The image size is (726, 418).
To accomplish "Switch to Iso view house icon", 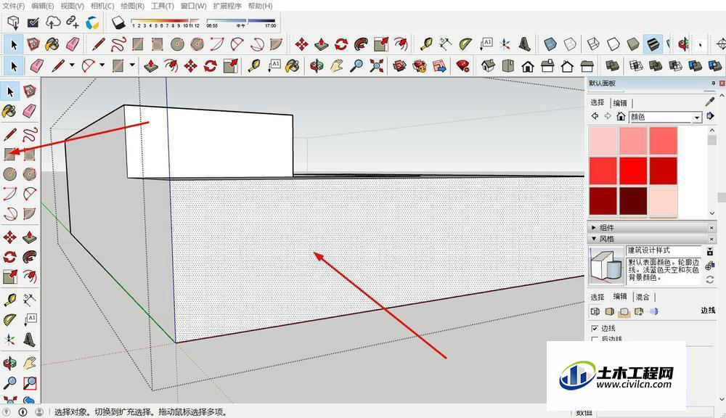I will click(488, 66).
